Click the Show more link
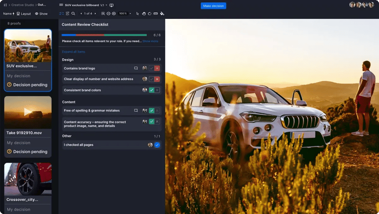This screenshot has width=379, height=214. pos(150,41)
